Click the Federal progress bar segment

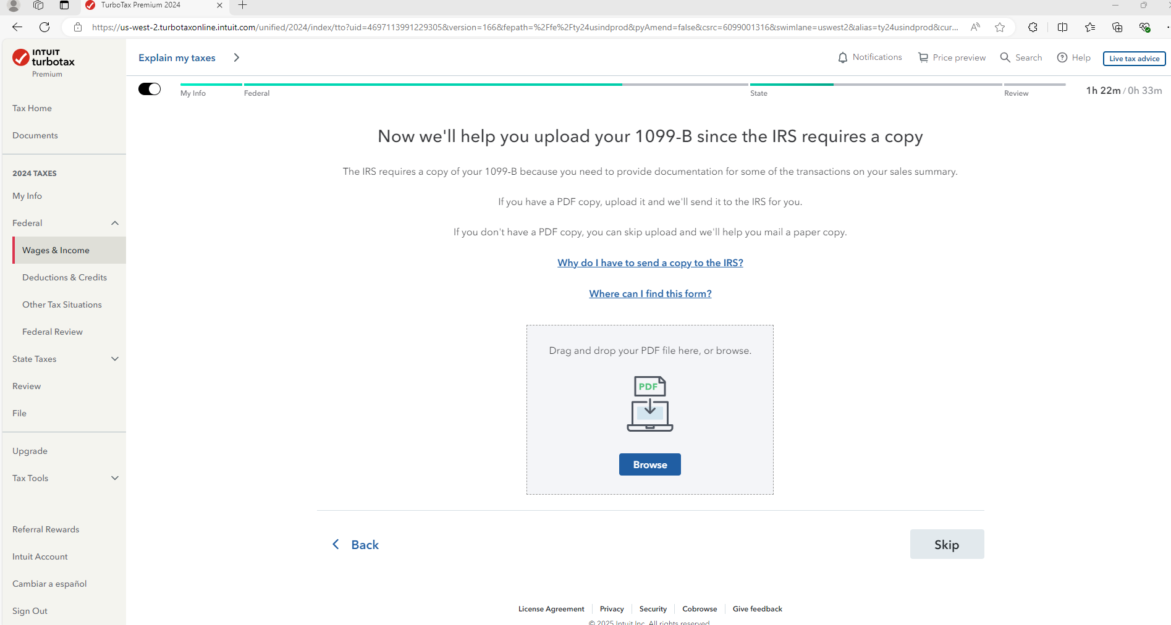click(496, 85)
